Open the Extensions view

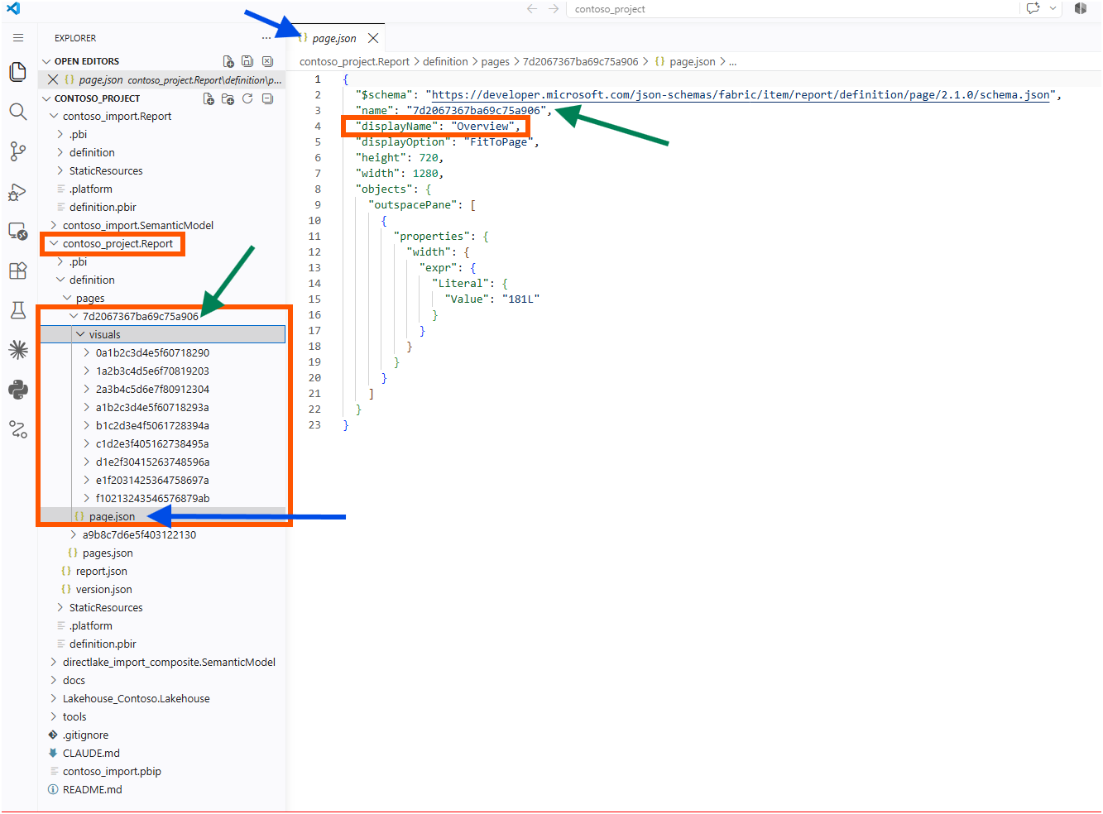click(17, 271)
